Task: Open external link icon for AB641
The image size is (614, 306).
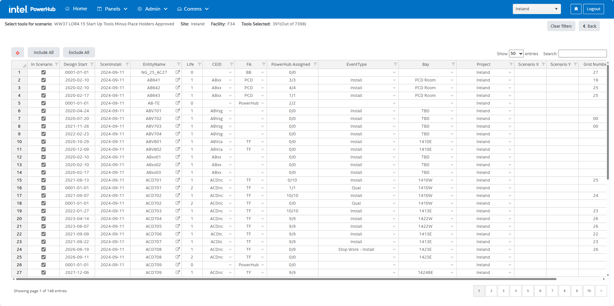Action: point(178,80)
